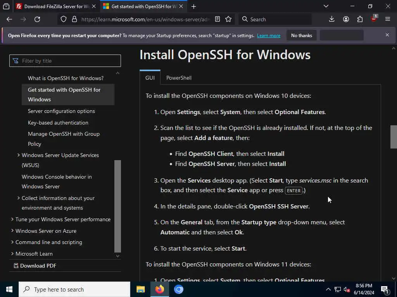This screenshot has width=397, height=297.
Task: Click sidebar scrollbar down arrow
Action: click(x=117, y=256)
